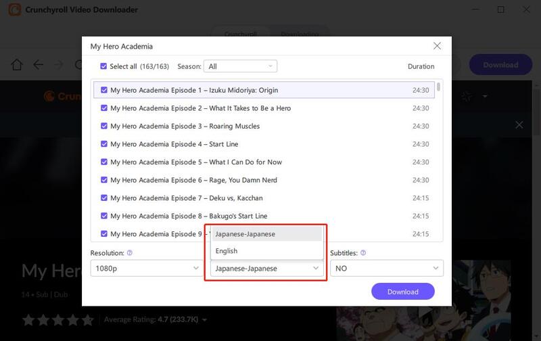
Task: Click the (163/163) selection count
Action: pyautogui.click(x=154, y=66)
